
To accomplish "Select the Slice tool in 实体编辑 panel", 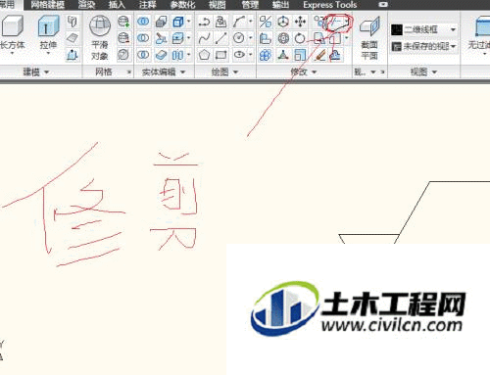I will 161,38.
